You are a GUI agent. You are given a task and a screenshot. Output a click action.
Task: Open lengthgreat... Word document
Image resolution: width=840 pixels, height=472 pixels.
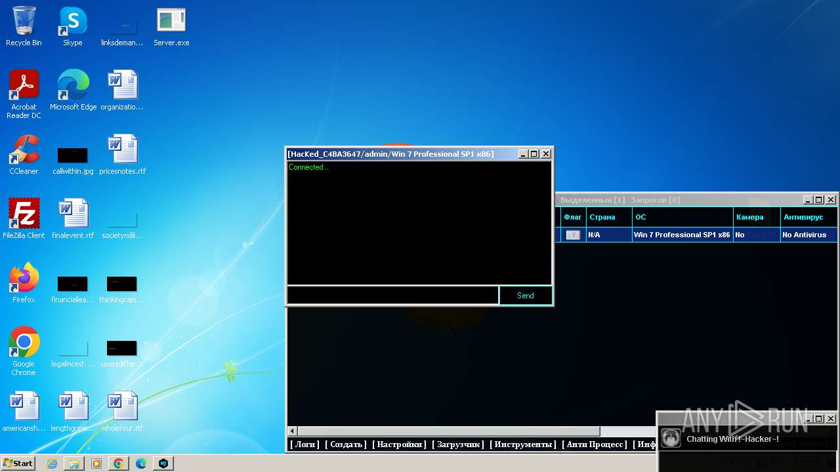pos(73,412)
